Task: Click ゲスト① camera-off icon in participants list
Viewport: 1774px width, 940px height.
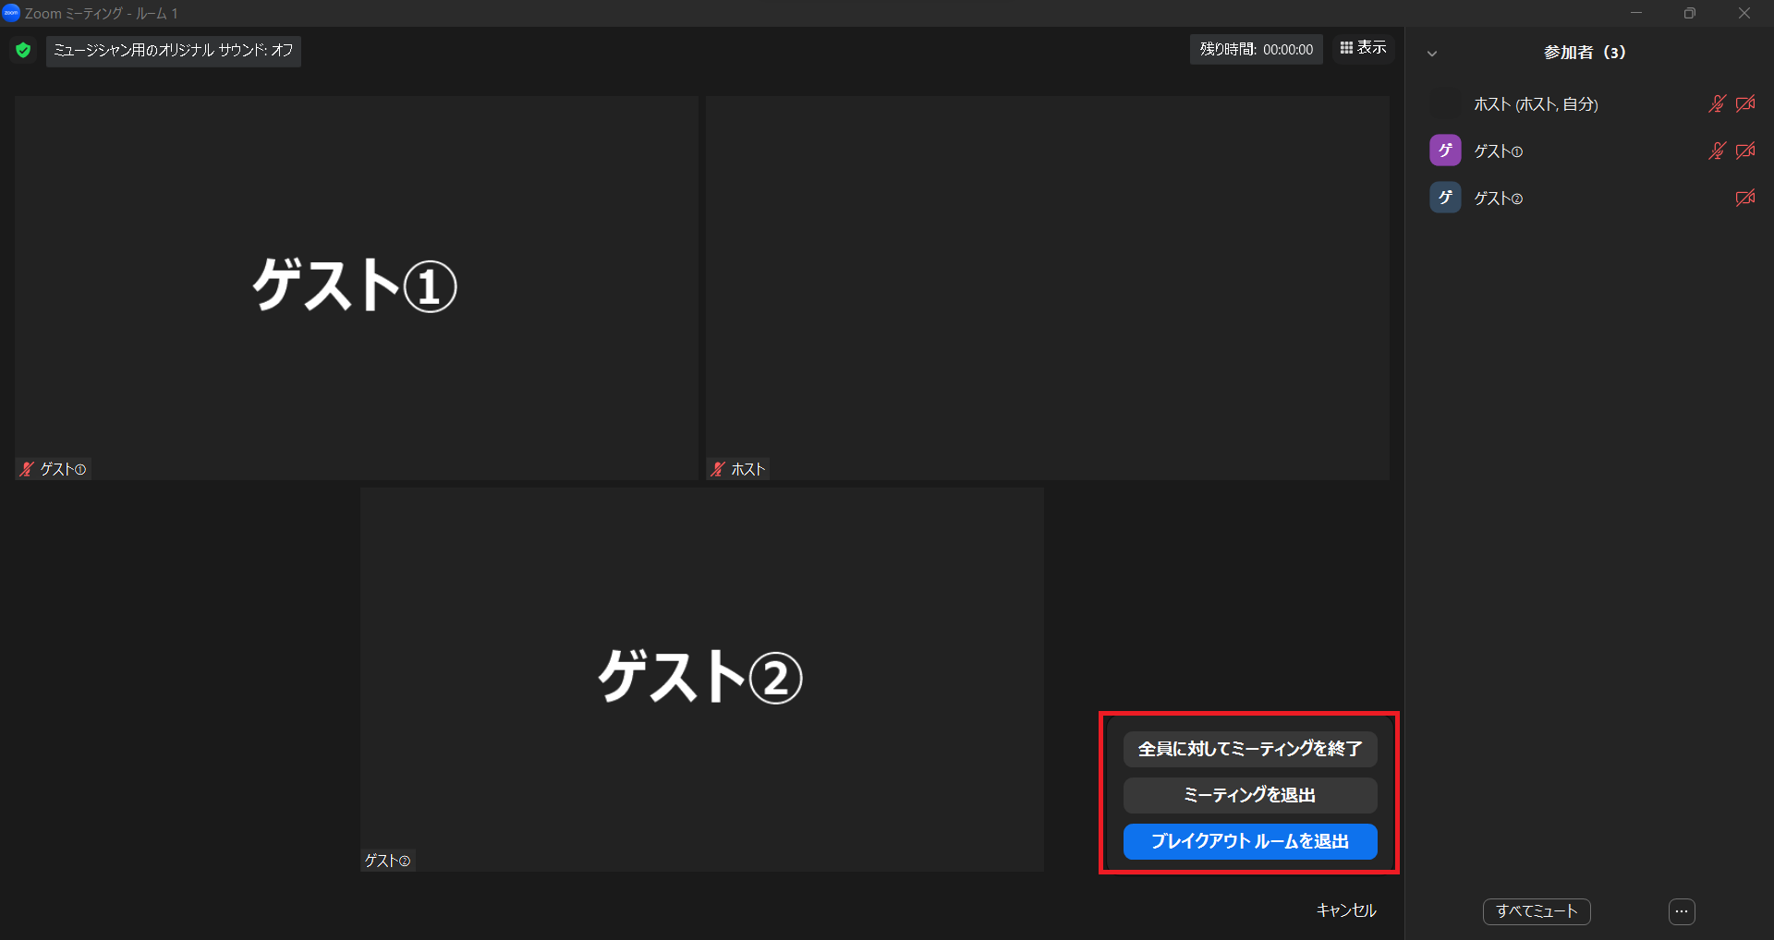Action: point(1745,151)
